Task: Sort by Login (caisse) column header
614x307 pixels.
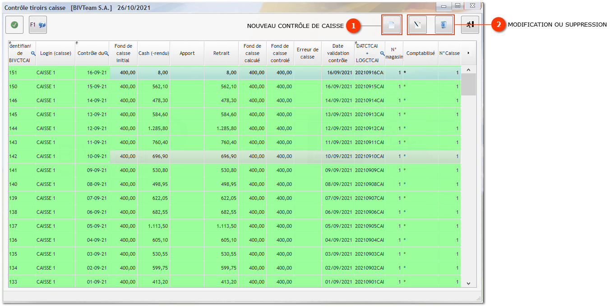Action: (x=55, y=53)
